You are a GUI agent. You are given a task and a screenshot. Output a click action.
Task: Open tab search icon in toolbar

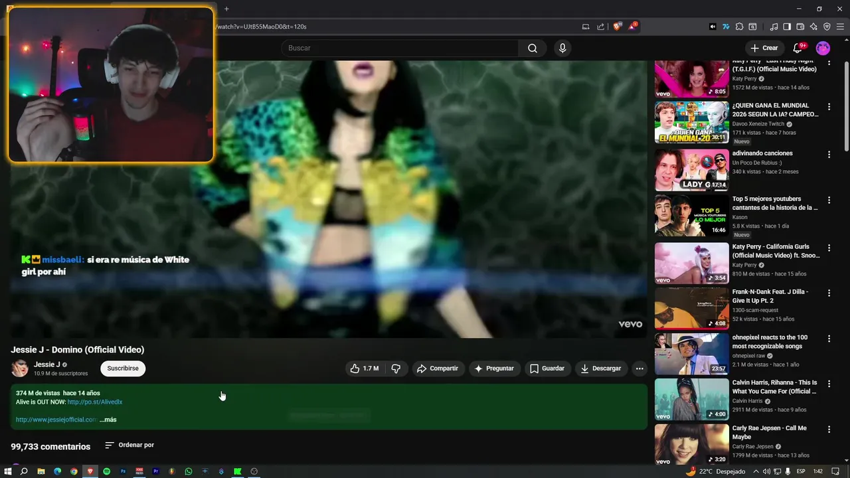[752, 27]
